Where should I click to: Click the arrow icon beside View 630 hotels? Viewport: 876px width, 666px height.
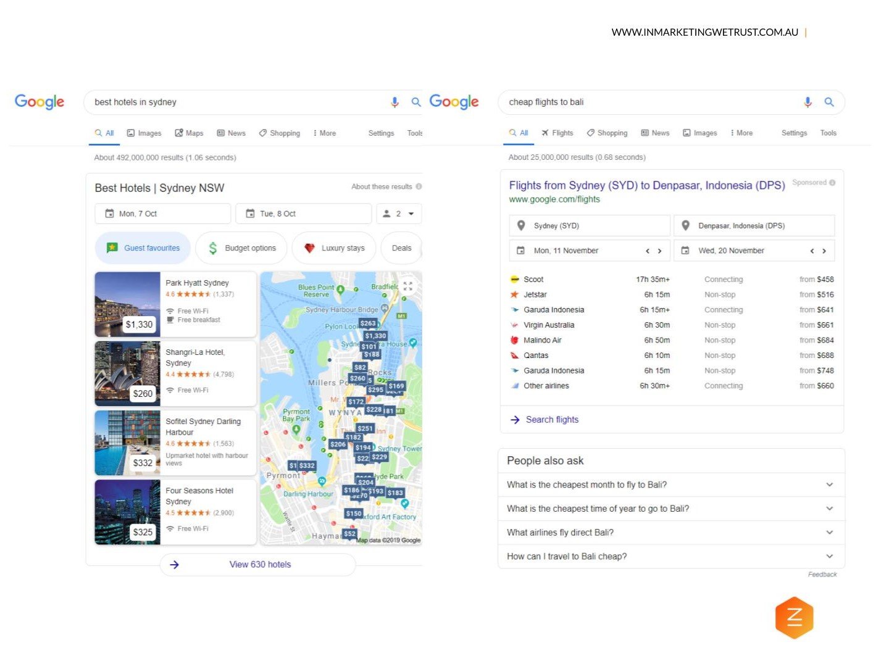175,565
